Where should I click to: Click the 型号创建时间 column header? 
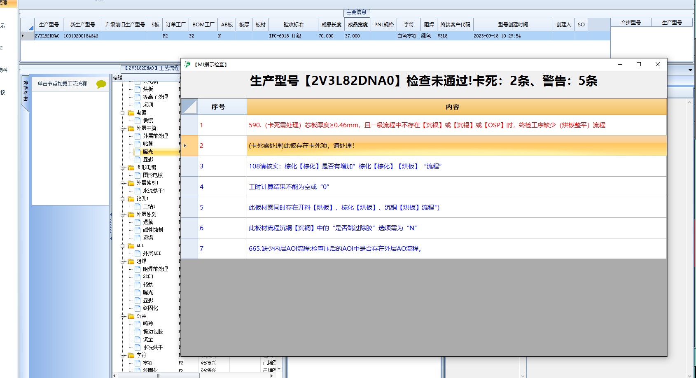[513, 25]
